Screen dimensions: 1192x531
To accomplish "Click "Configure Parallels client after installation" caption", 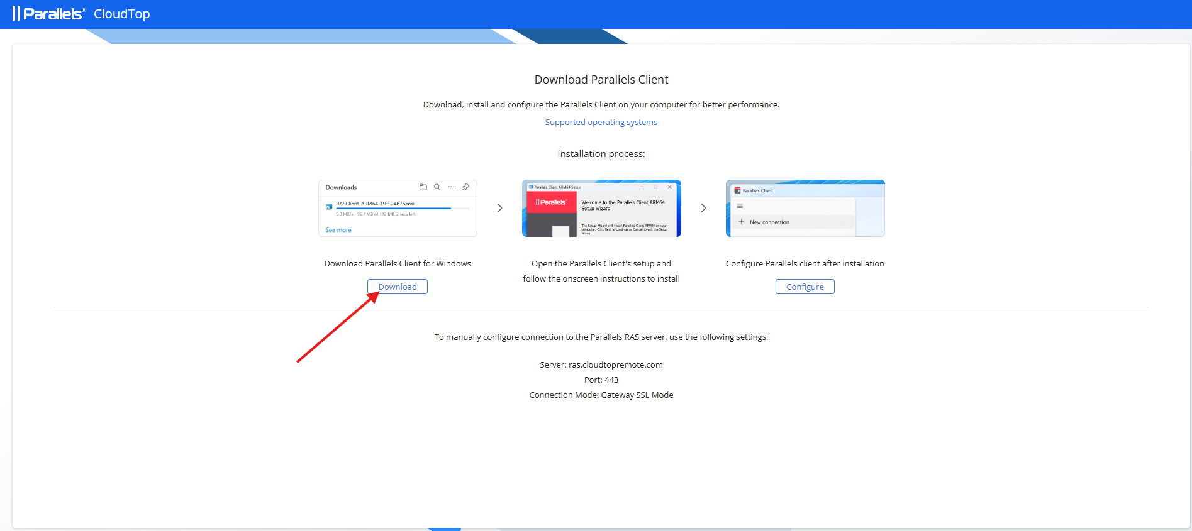I will [805, 264].
